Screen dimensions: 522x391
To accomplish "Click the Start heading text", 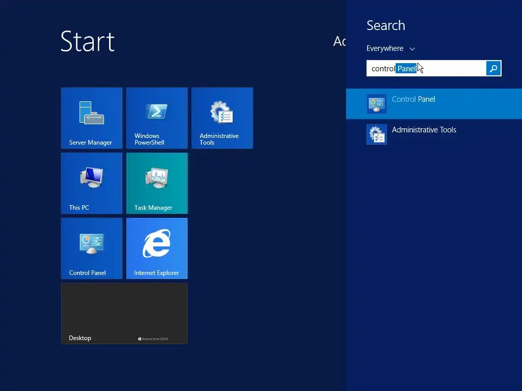I will point(88,41).
